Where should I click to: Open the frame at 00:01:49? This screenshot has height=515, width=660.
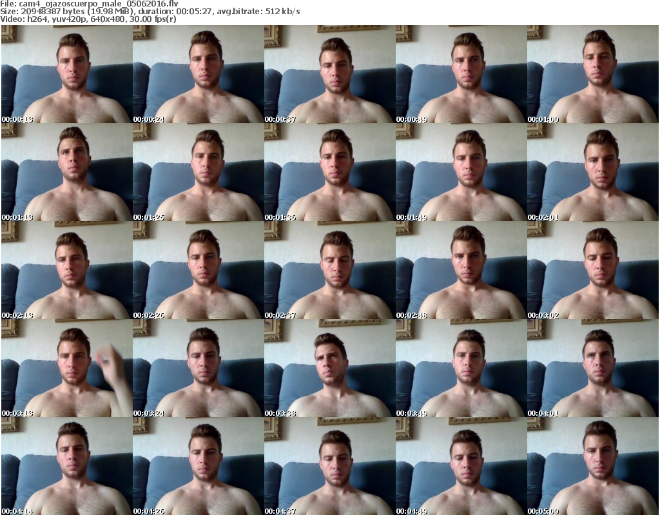pos(461,172)
